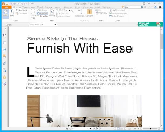Choose Fit Page view
Viewport: 165px width, 132px height.
pyautogui.click(x=42, y=11)
